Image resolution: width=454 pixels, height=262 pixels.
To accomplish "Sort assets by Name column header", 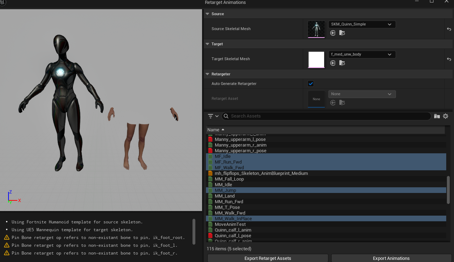I will (326, 130).
